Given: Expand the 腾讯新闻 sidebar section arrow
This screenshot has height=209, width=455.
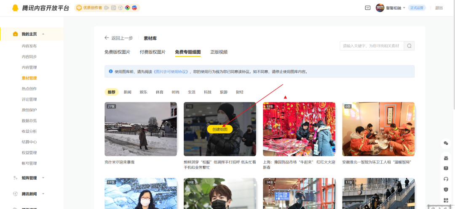Looking at the screenshot, I should 43,194.
